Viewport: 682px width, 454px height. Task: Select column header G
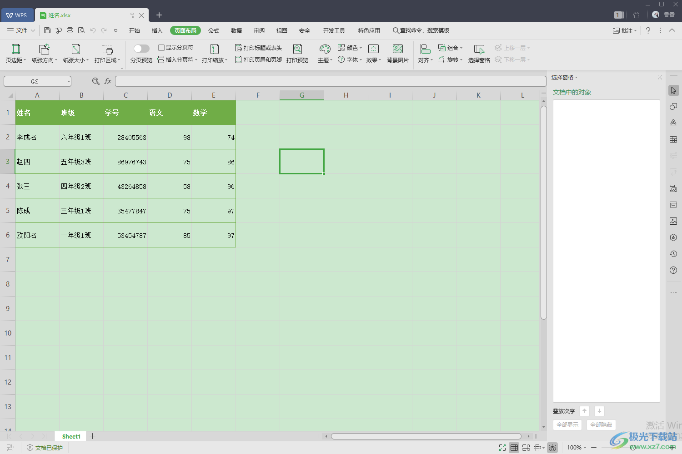(302, 95)
